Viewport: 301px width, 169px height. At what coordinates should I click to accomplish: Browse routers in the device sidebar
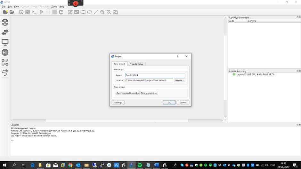coord(5,22)
